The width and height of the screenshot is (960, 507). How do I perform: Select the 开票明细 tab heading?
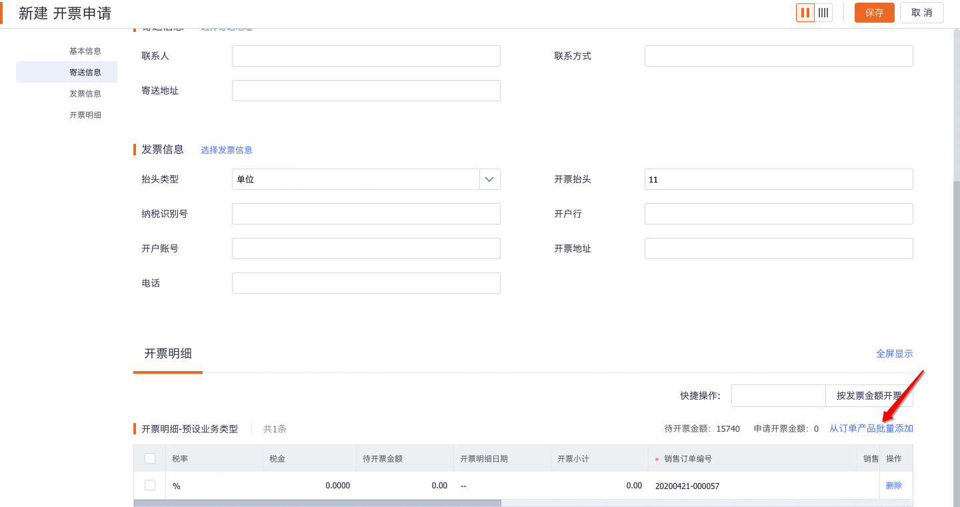[x=168, y=354]
